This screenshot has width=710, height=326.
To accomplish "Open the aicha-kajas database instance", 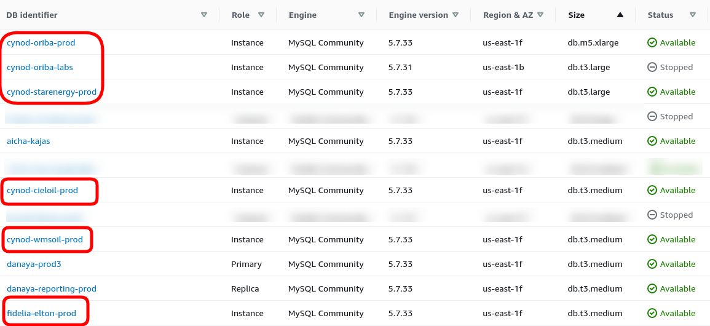I will (x=28, y=141).
